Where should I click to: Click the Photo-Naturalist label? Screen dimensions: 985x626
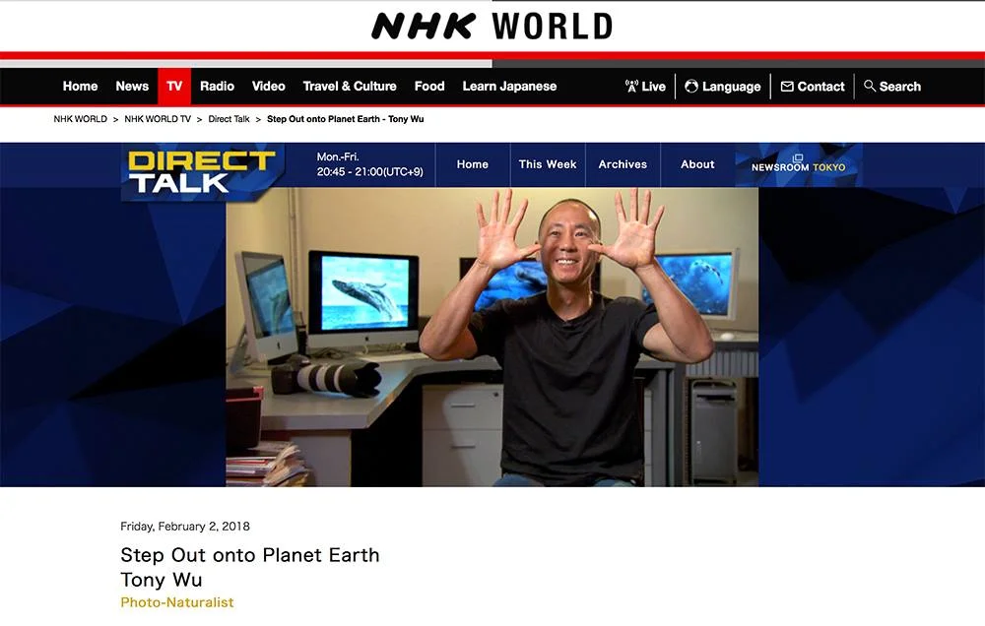tap(177, 602)
